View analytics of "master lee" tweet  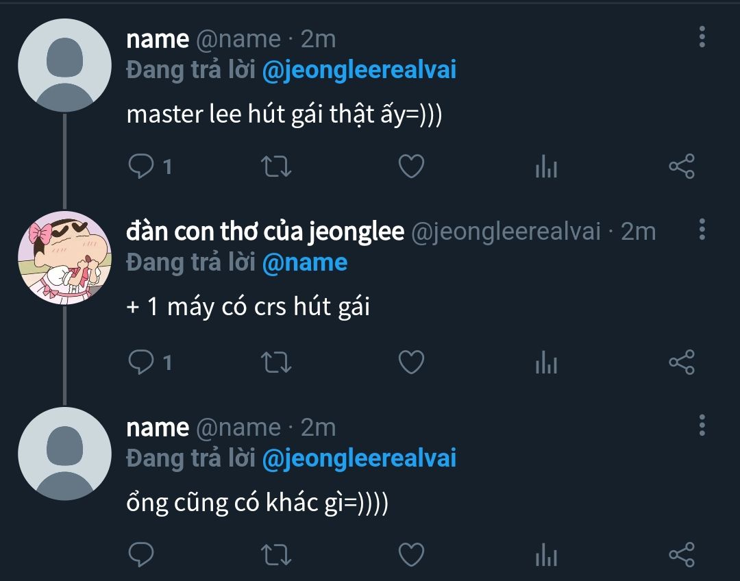547,166
